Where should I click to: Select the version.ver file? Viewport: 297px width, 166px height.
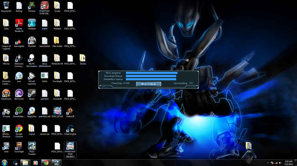tap(44, 130)
